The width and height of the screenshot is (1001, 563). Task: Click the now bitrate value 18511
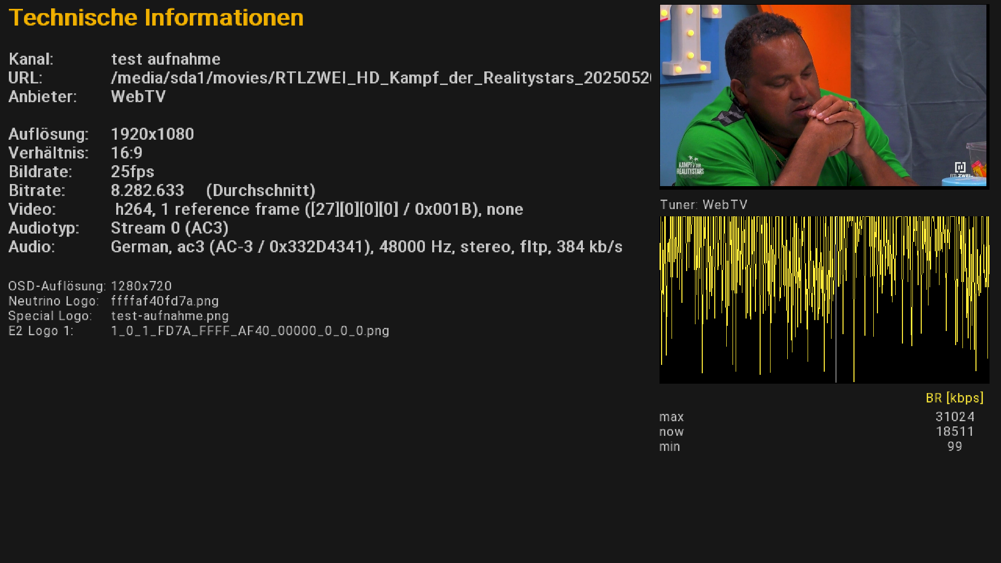click(x=955, y=432)
